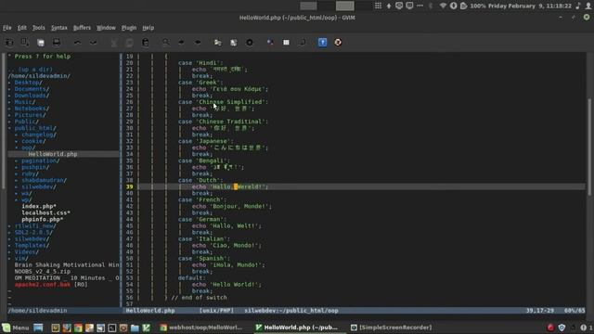Click the file tree vertical scrollbar
The height and width of the screenshot is (334, 594).
click(4, 122)
